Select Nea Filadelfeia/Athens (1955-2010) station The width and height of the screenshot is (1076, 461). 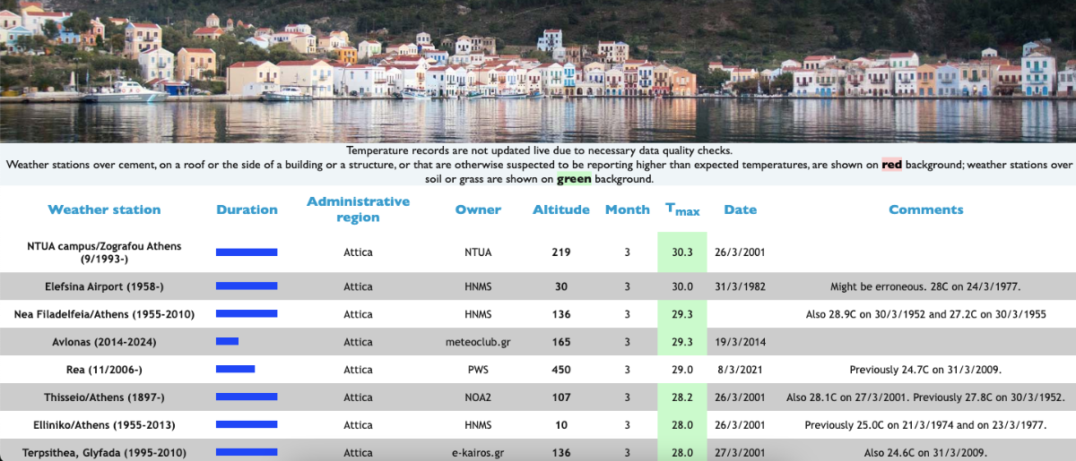pyautogui.click(x=104, y=314)
